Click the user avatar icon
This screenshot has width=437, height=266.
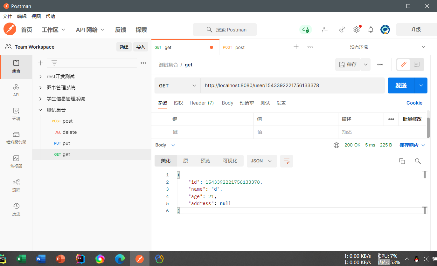(x=385, y=30)
